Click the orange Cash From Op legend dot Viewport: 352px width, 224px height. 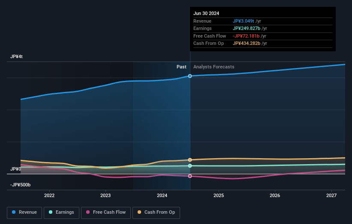click(x=139, y=212)
